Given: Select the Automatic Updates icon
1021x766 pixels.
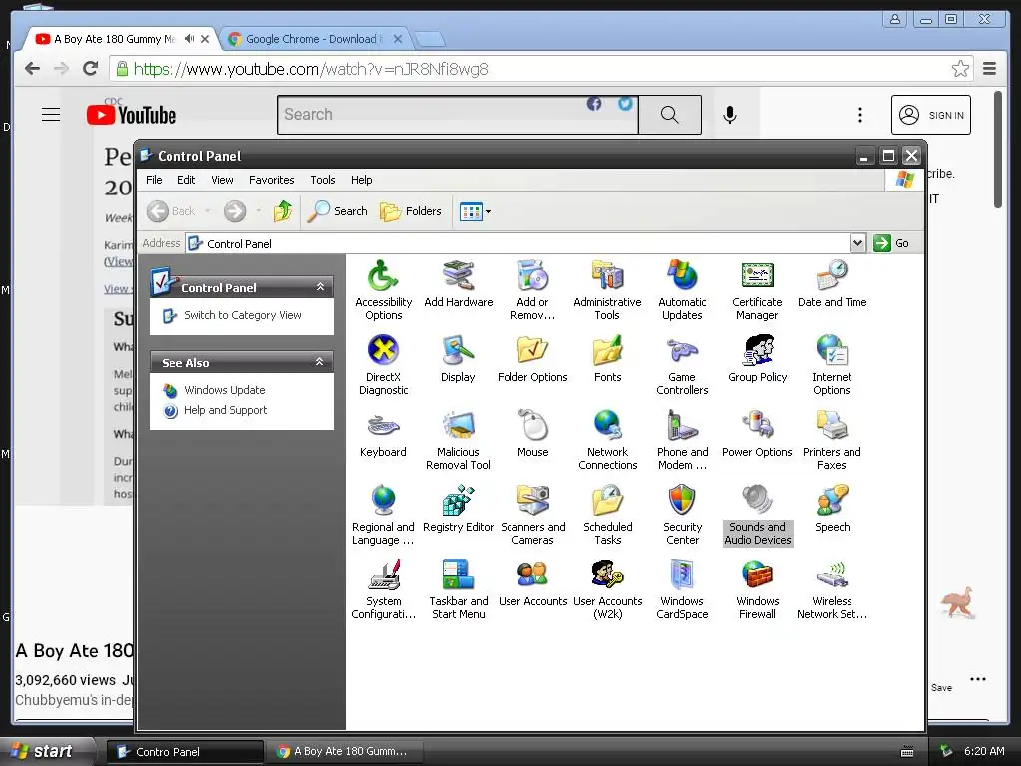Looking at the screenshot, I should (682, 290).
